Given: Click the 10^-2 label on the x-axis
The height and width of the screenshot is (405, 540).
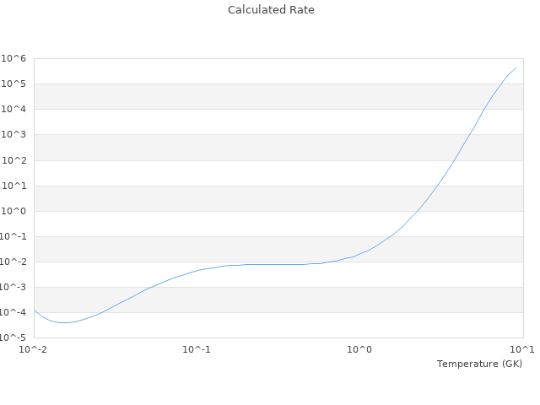Looking at the screenshot, I should point(34,349).
